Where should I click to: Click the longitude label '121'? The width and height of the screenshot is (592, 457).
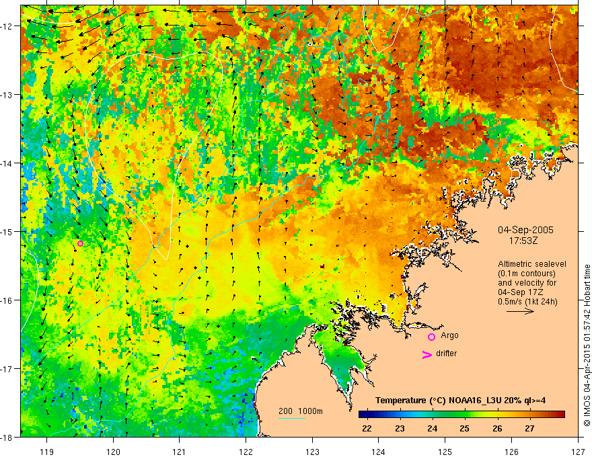click(x=180, y=452)
